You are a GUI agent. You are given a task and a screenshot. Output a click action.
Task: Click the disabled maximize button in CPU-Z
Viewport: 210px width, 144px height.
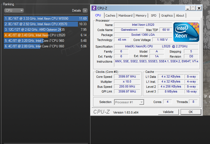[x=193, y=8]
